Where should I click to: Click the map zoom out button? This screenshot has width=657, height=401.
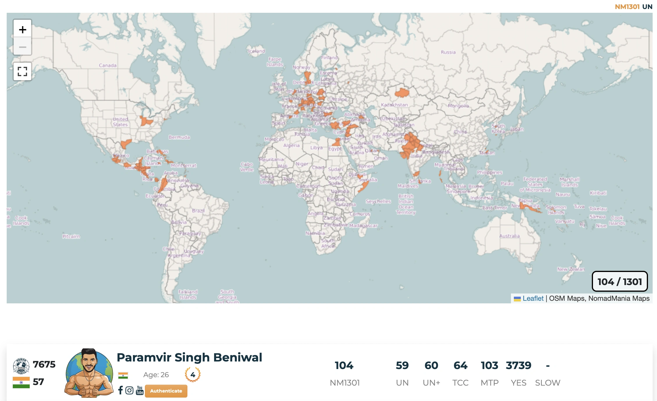point(22,47)
